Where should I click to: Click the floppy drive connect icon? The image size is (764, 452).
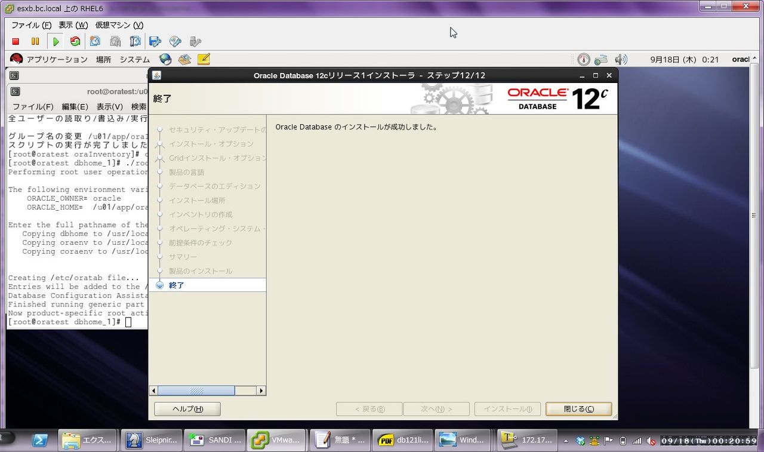(x=155, y=42)
